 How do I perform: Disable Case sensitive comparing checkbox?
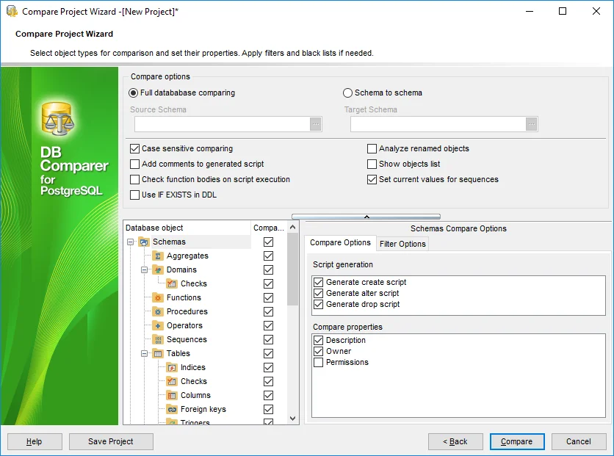tap(134, 148)
